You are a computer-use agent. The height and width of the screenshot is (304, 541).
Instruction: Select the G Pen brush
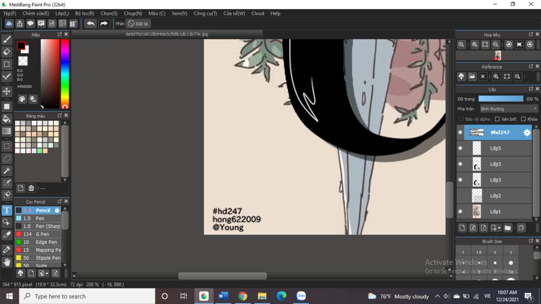pyautogui.click(x=38, y=234)
